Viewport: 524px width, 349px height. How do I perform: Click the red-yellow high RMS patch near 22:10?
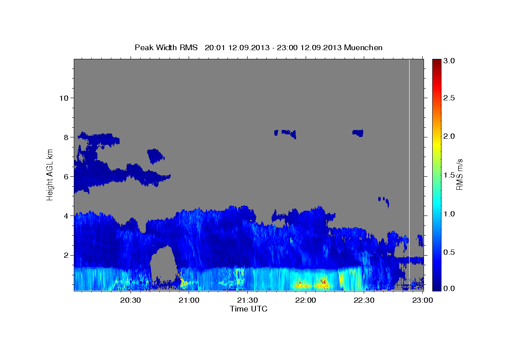click(322, 283)
